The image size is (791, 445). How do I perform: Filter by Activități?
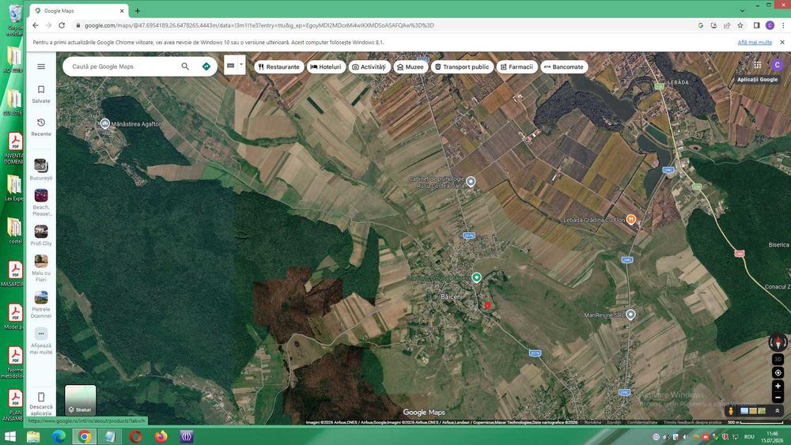[x=369, y=66]
